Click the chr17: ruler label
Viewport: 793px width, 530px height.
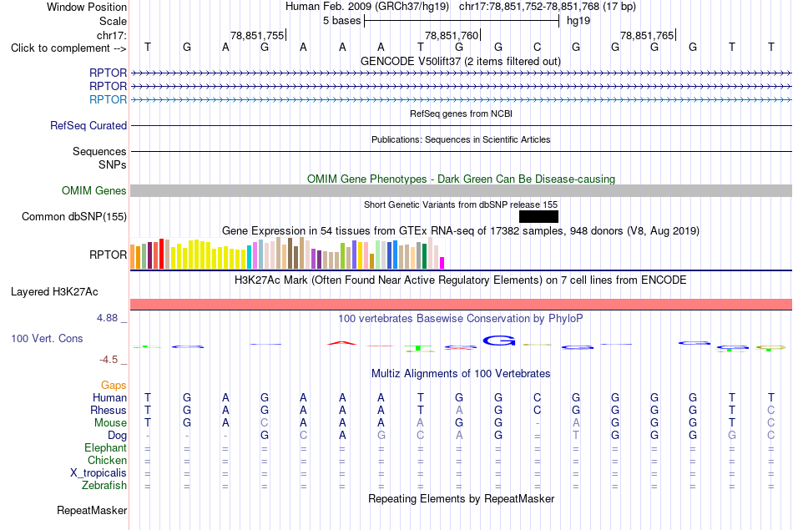pos(112,35)
